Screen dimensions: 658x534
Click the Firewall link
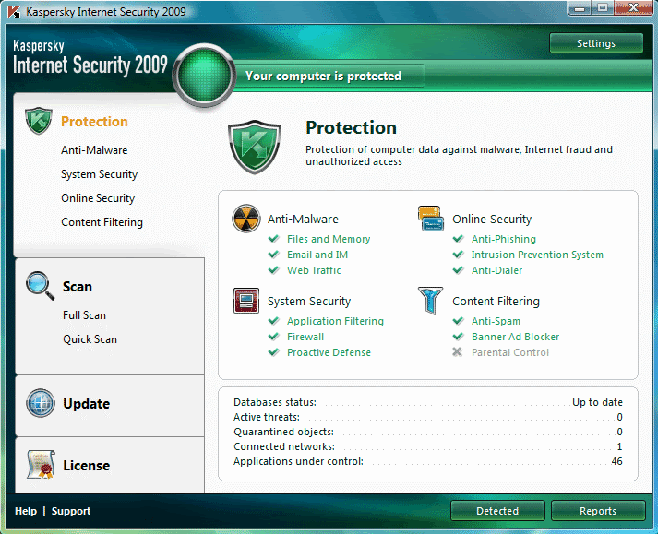(305, 337)
